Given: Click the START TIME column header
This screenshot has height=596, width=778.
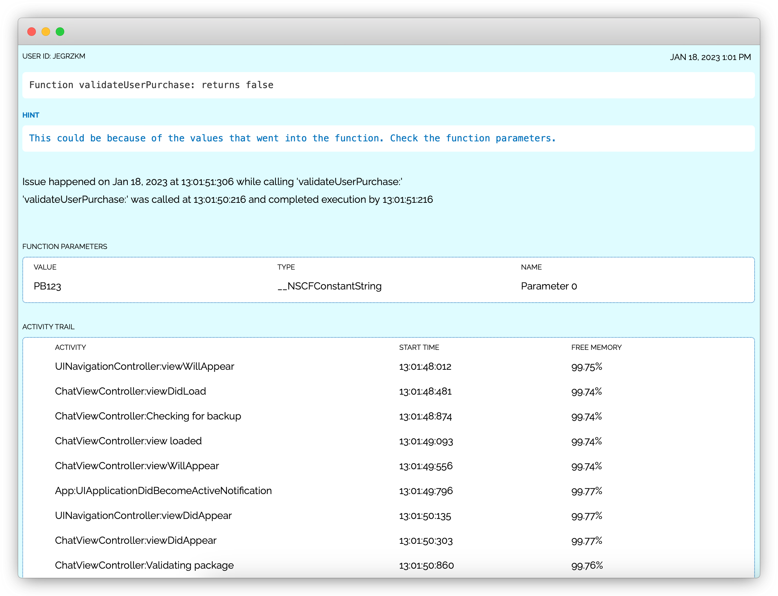Looking at the screenshot, I should (x=419, y=347).
